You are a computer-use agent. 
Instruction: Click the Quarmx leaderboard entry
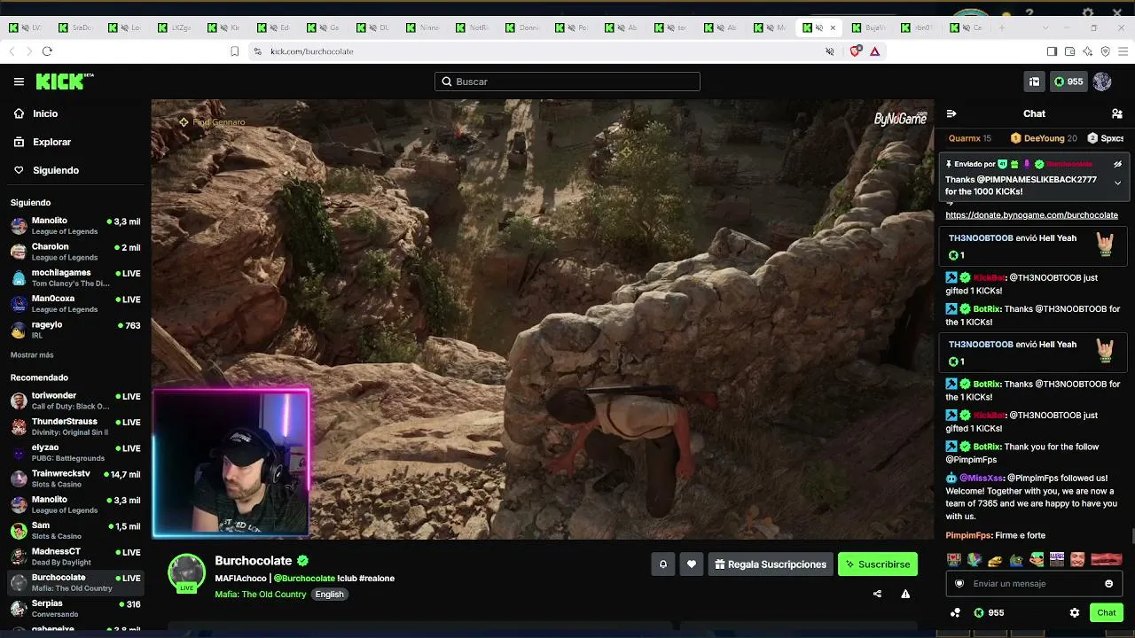(969, 138)
